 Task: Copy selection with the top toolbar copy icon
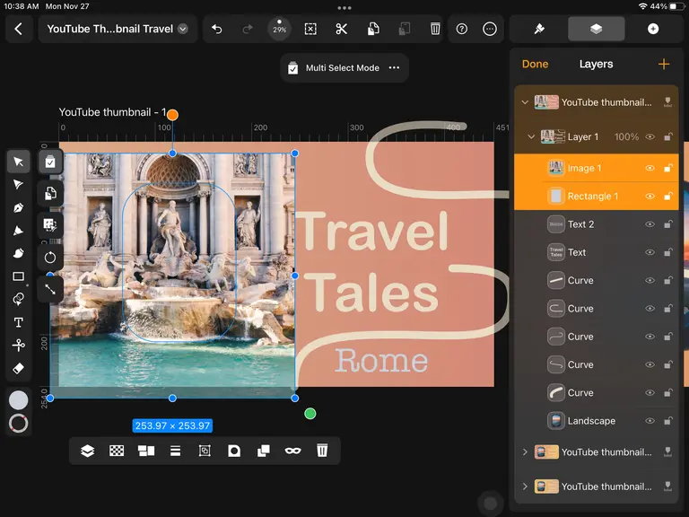point(373,29)
